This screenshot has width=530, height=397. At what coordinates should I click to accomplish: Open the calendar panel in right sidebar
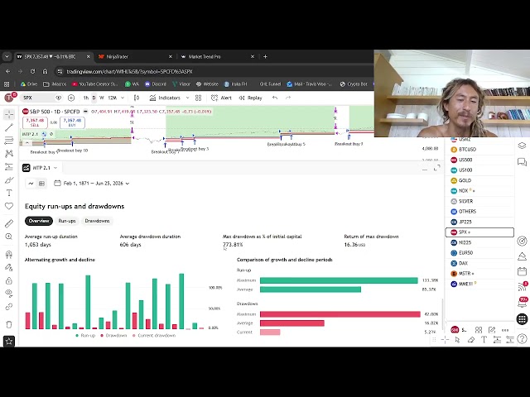point(522,271)
